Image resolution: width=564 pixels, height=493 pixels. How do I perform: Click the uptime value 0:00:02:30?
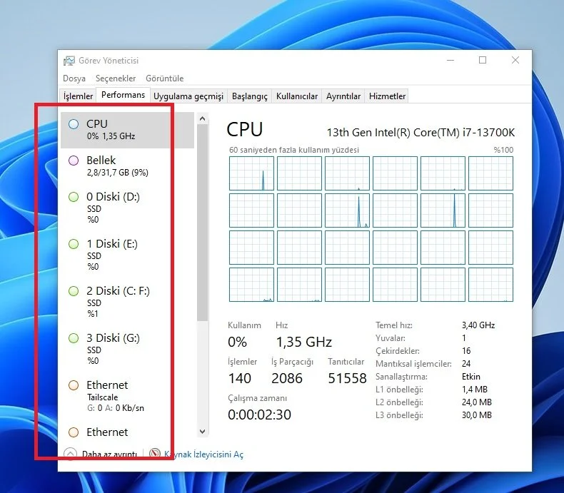tap(259, 415)
